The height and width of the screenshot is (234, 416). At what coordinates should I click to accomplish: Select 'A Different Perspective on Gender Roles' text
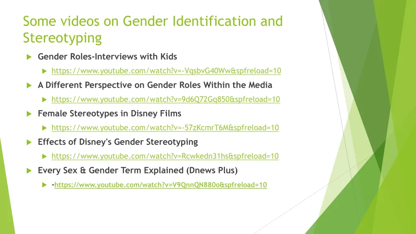119,85
